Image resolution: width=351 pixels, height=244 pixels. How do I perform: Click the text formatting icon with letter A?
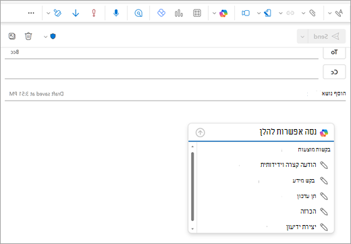coord(339,13)
